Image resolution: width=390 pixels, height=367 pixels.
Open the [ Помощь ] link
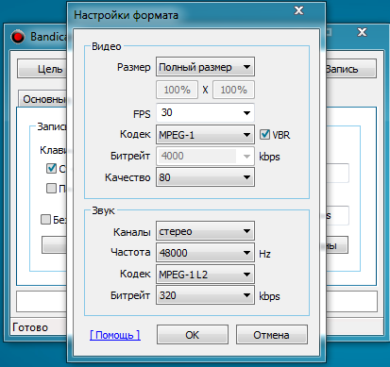pos(115,335)
